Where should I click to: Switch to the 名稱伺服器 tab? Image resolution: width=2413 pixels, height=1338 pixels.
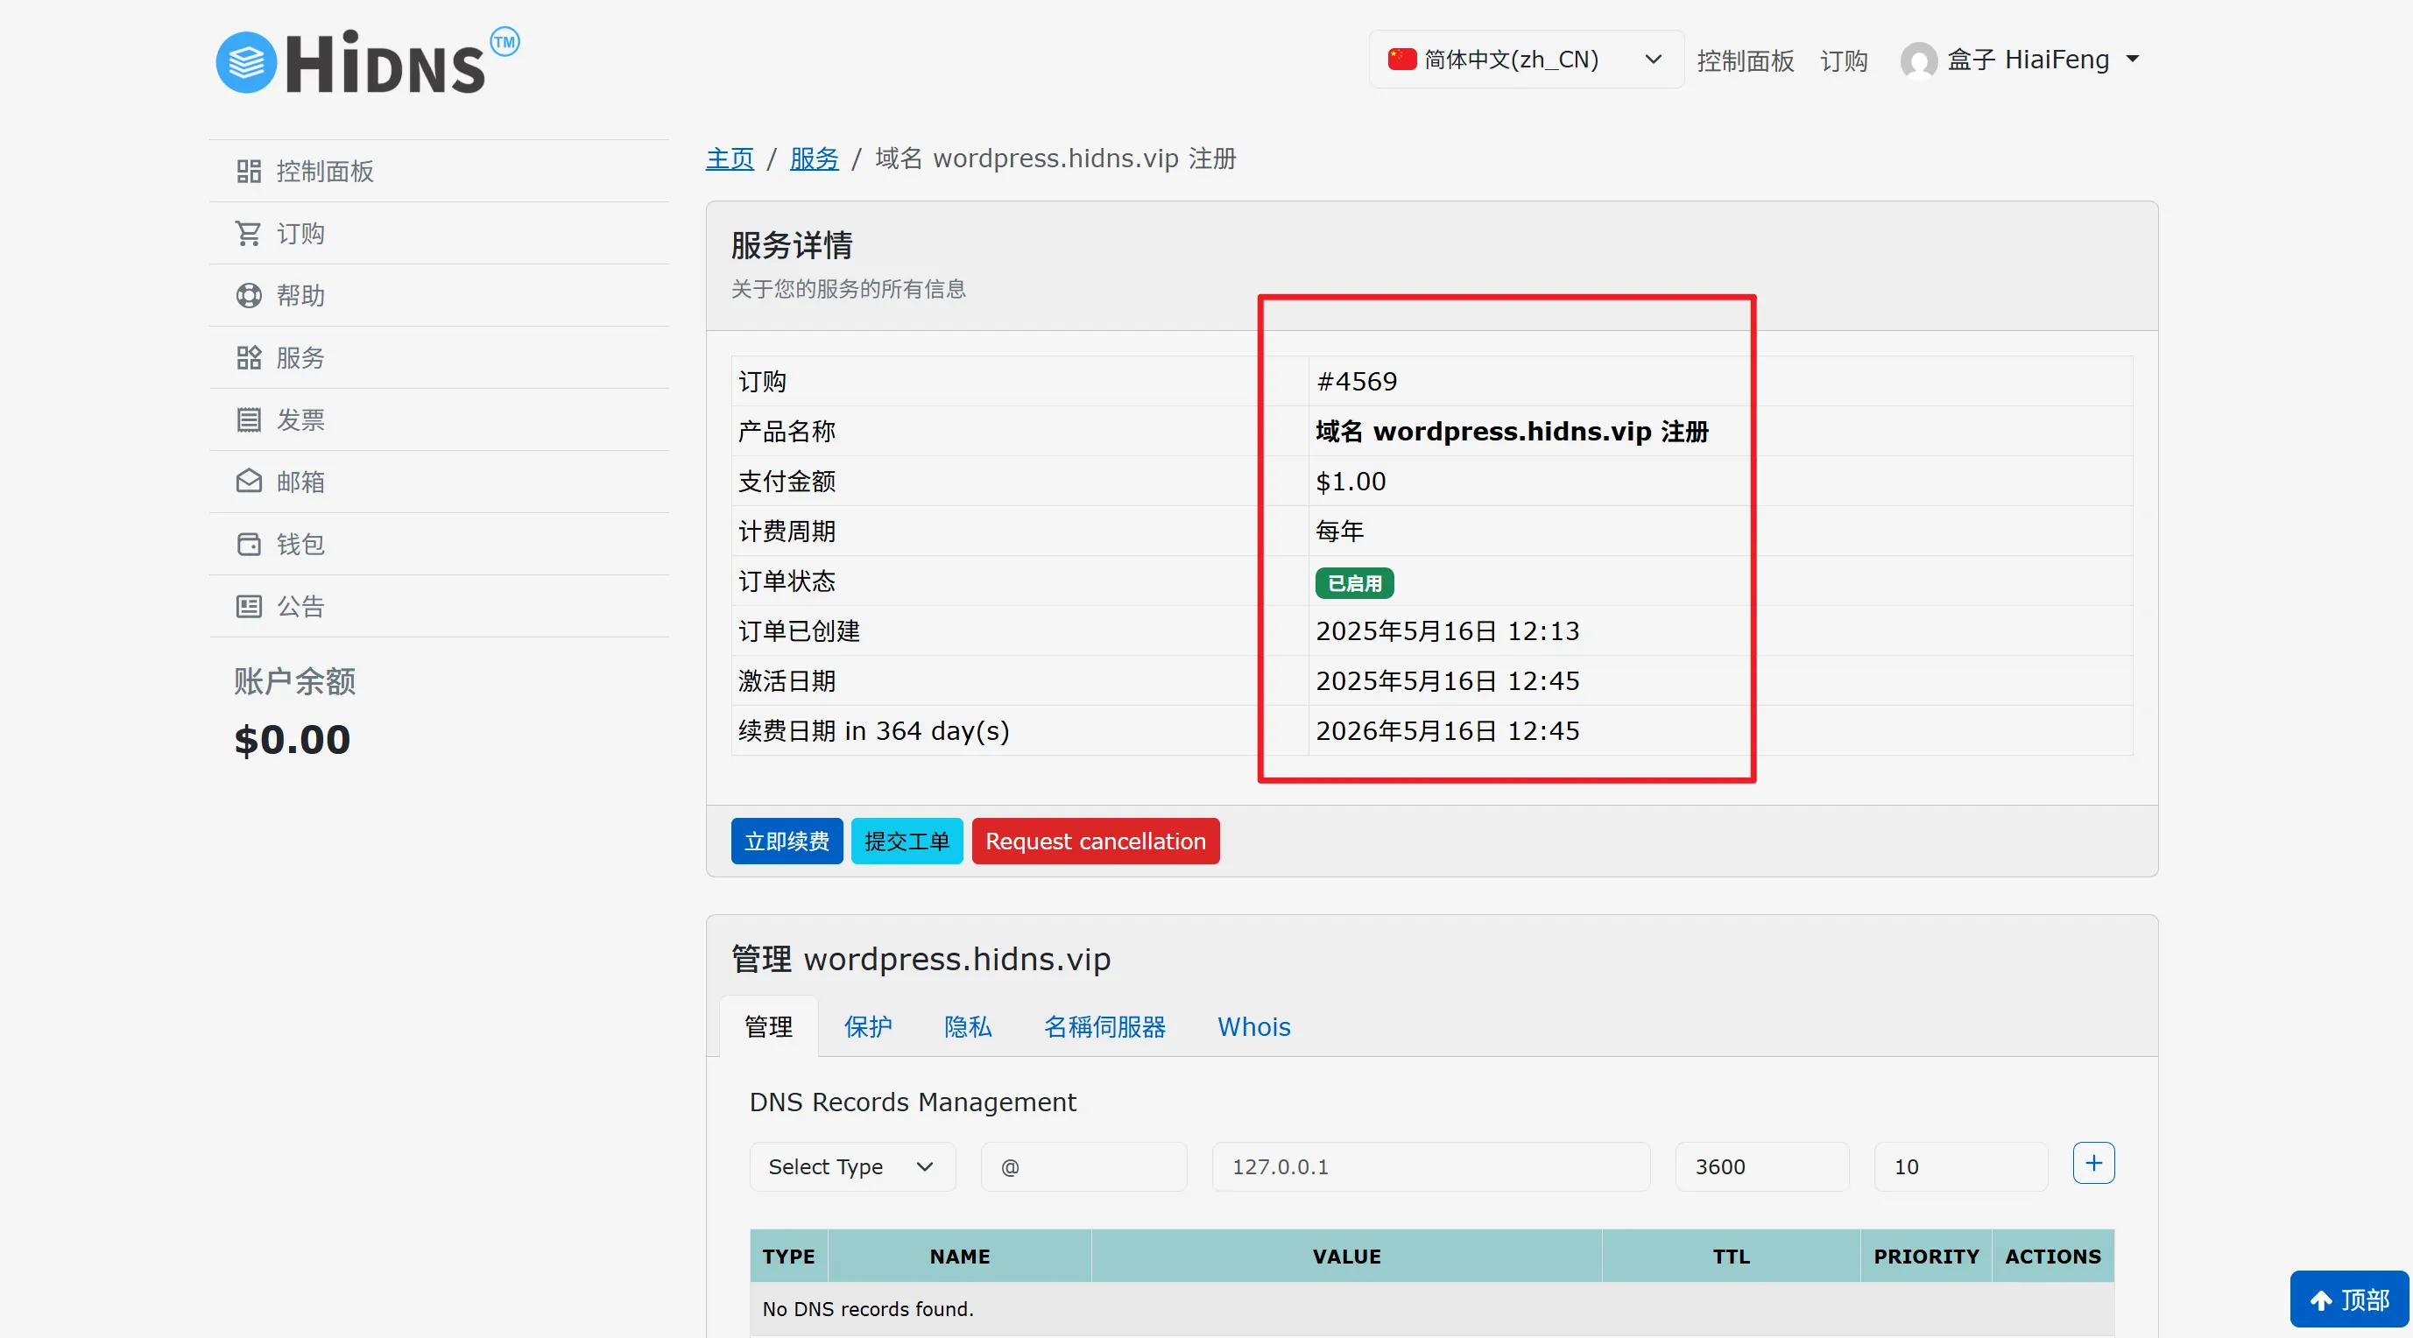point(1104,1026)
